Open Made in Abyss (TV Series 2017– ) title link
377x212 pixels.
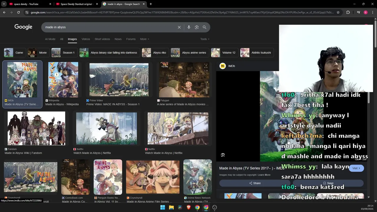[252, 168]
